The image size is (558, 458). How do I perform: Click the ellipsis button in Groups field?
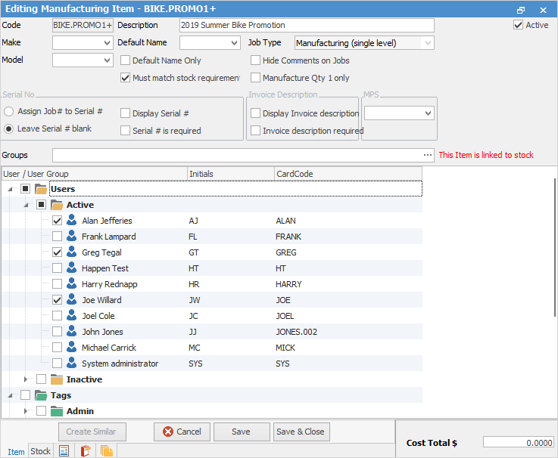point(428,155)
